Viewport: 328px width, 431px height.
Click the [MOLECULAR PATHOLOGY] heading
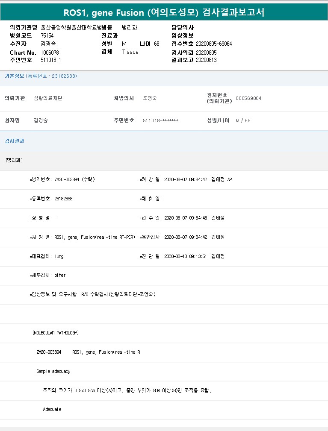coord(56,333)
